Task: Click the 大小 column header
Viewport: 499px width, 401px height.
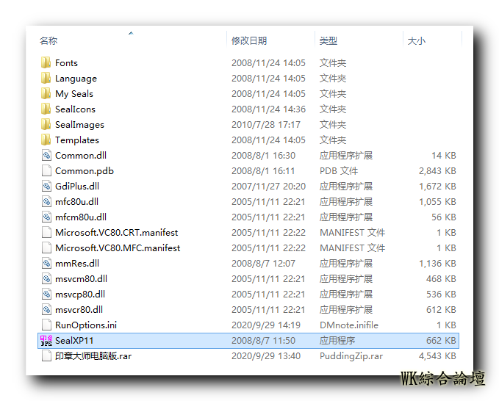Action: pyautogui.click(x=417, y=41)
